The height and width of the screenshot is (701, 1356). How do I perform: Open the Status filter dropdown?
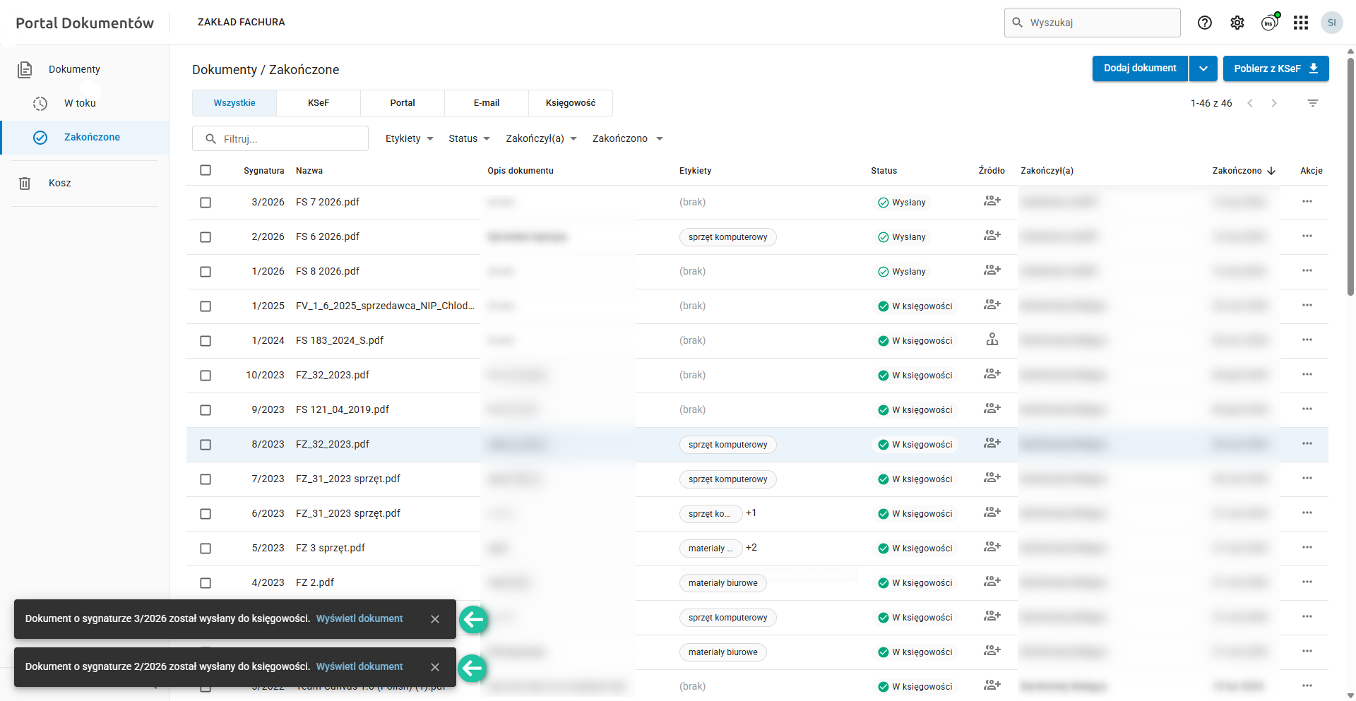click(469, 139)
